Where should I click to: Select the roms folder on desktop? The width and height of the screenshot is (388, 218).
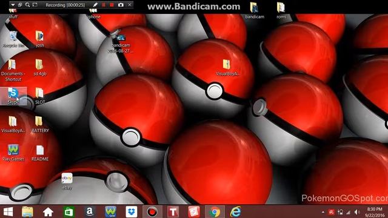click(x=281, y=11)
